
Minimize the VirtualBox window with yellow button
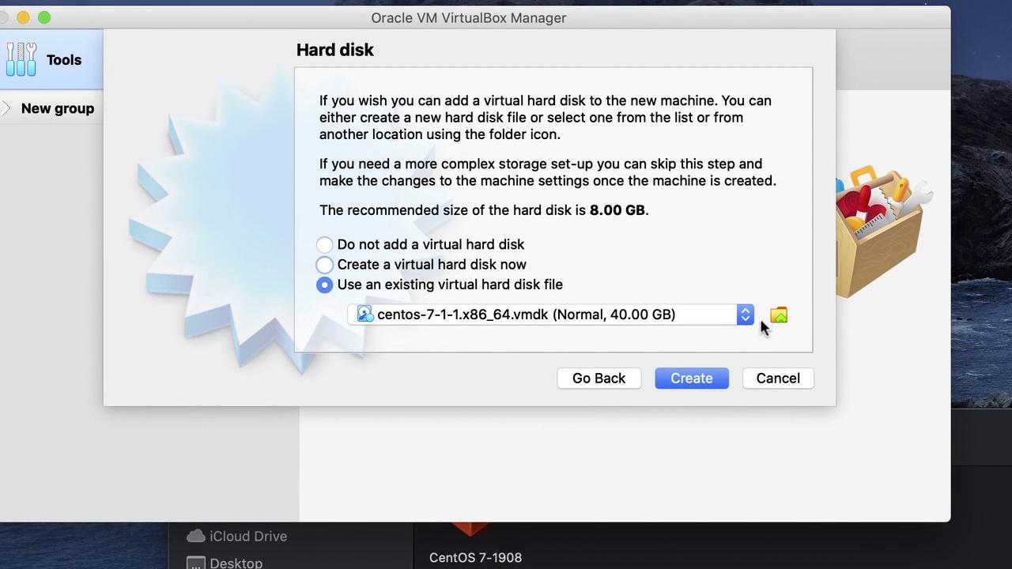(23, 17)
